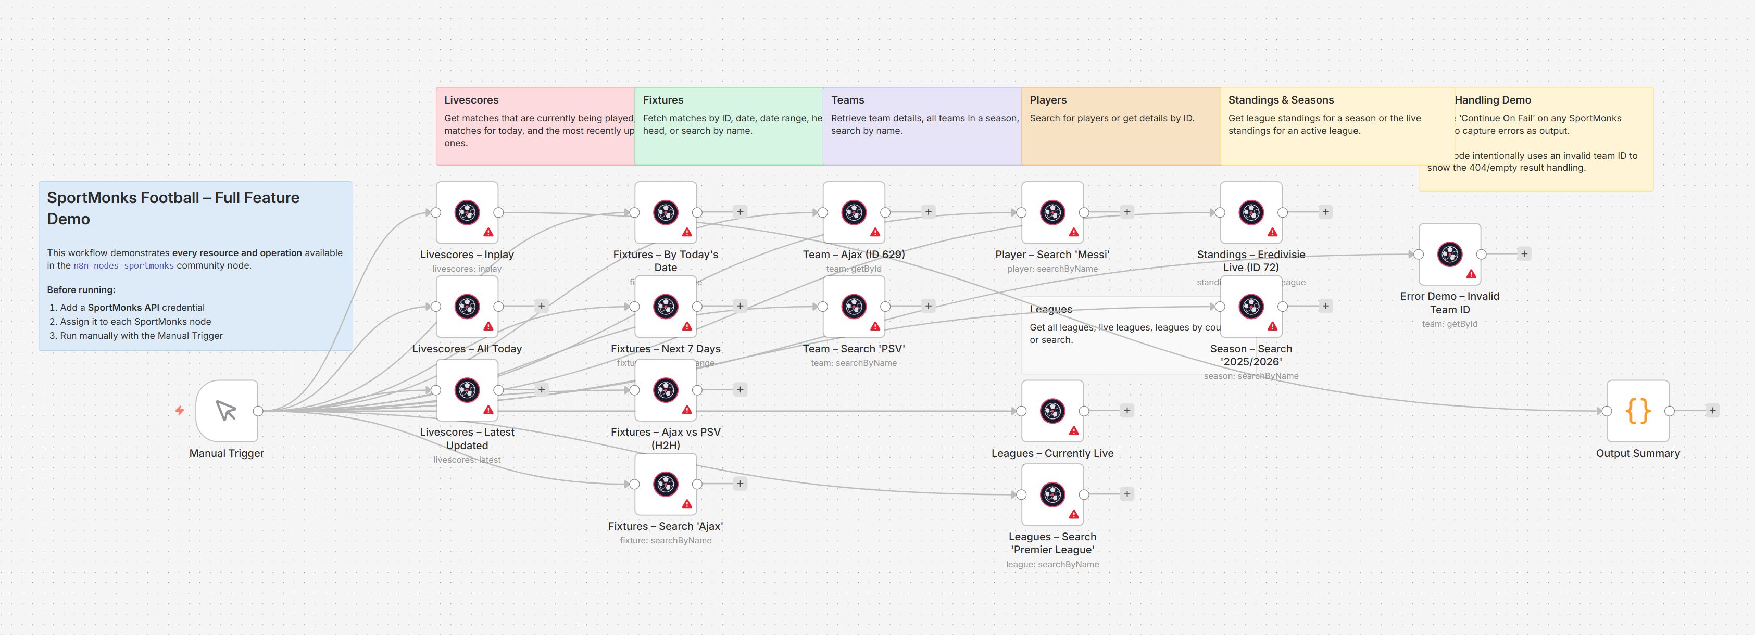Select the Leagues – Currently Live node
Screen dimensions: 1755x635
tap(1052, 410)
